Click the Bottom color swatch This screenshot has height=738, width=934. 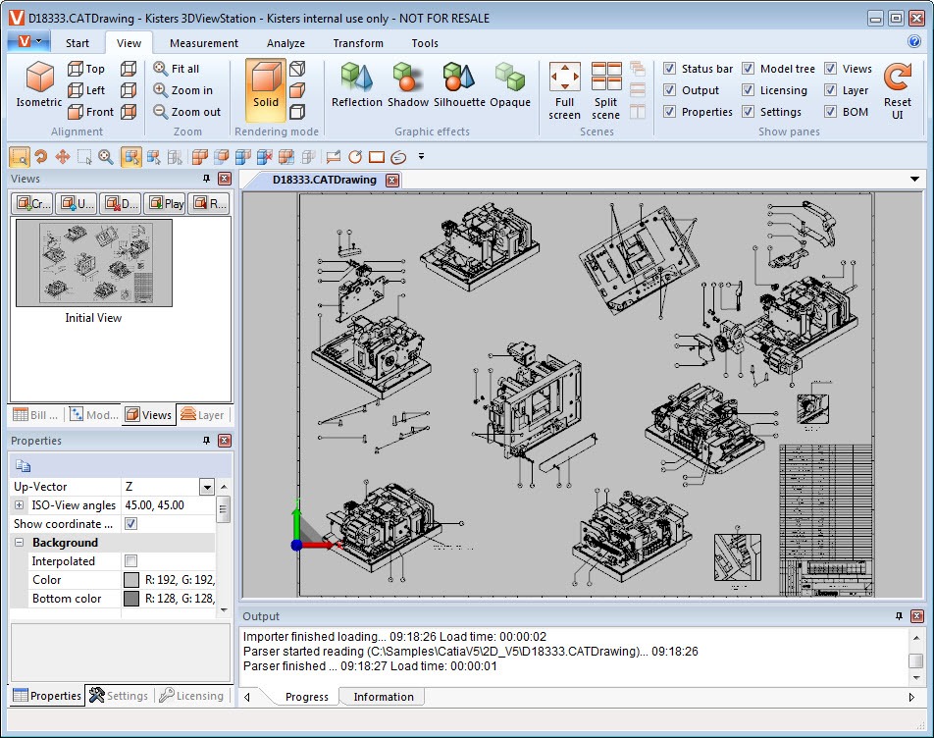[131, 598]
